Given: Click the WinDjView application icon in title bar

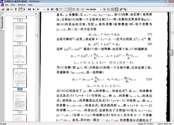Looking at the screenshot, I should pos(1,1).
